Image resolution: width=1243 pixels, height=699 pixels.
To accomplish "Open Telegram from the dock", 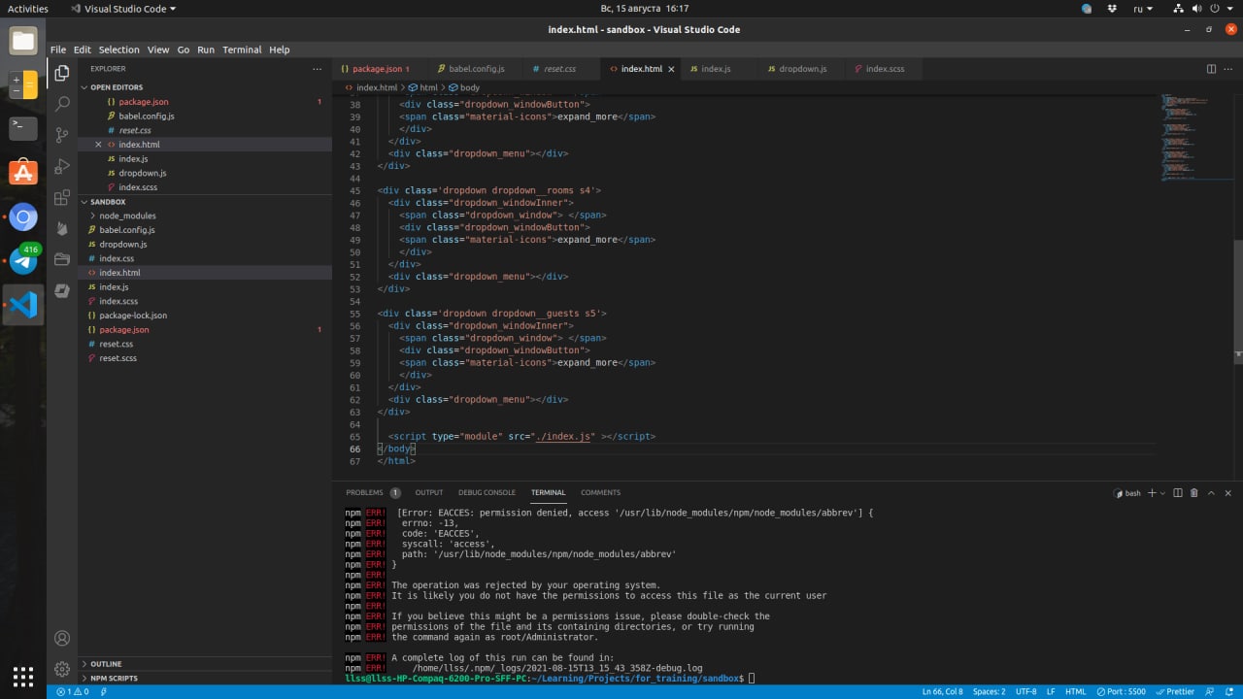I will [23, 261].
